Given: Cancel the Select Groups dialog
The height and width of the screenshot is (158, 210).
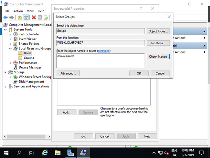Looking at the screenshot, I should 160,73.
